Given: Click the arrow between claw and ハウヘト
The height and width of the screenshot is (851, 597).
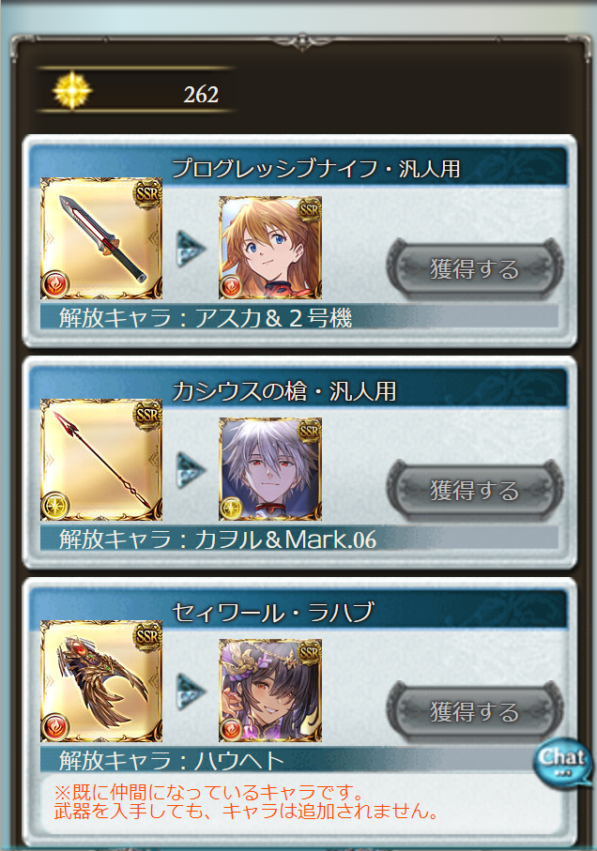Looking at the screenshot, I should 191,692.
